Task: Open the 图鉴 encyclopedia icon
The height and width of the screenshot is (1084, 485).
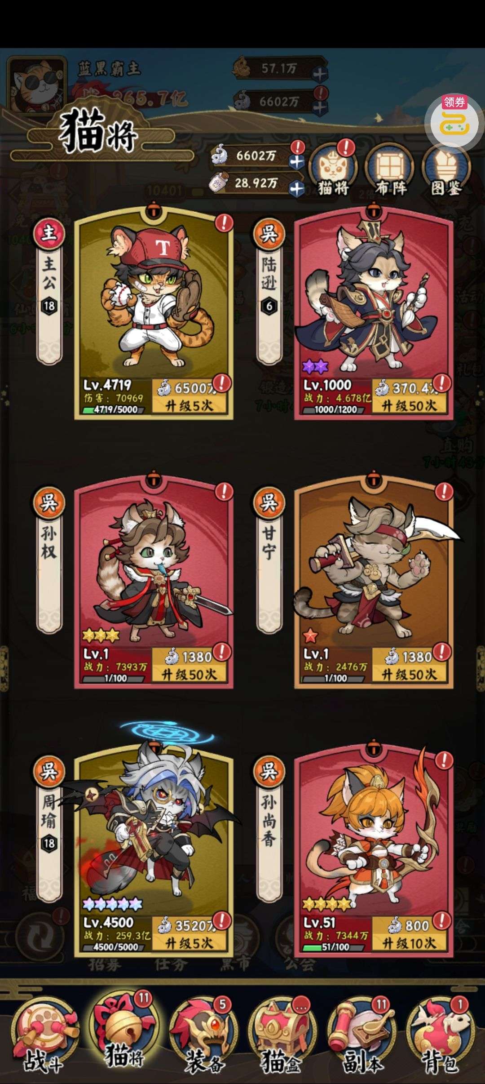Action: 445,170
